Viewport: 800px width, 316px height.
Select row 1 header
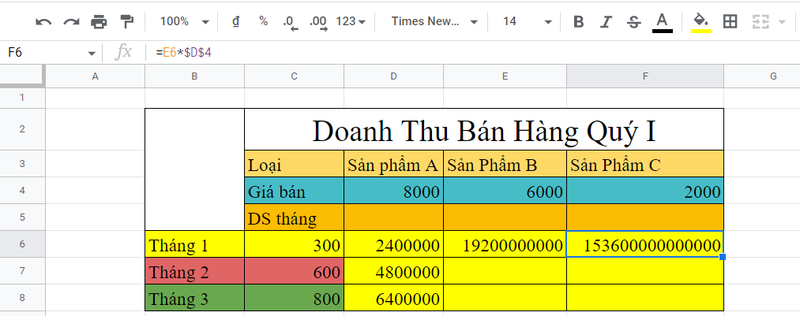22,98
